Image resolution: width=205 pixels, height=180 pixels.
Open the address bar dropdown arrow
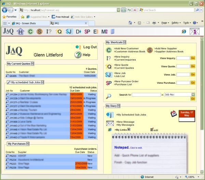tap(118, 10)
